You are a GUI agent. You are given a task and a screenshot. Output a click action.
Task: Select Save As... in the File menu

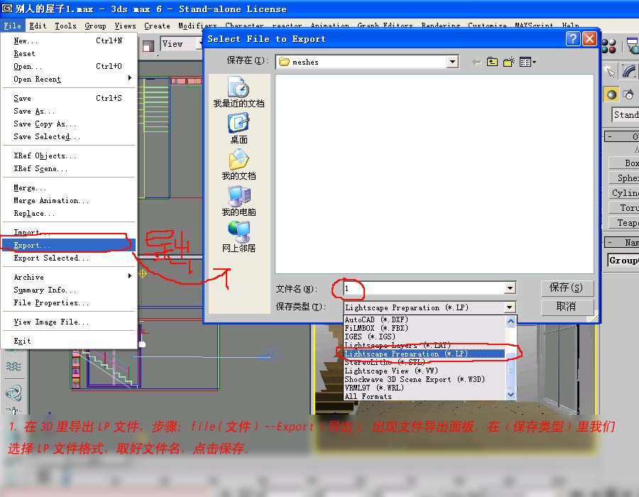click(x=68, y=111)
